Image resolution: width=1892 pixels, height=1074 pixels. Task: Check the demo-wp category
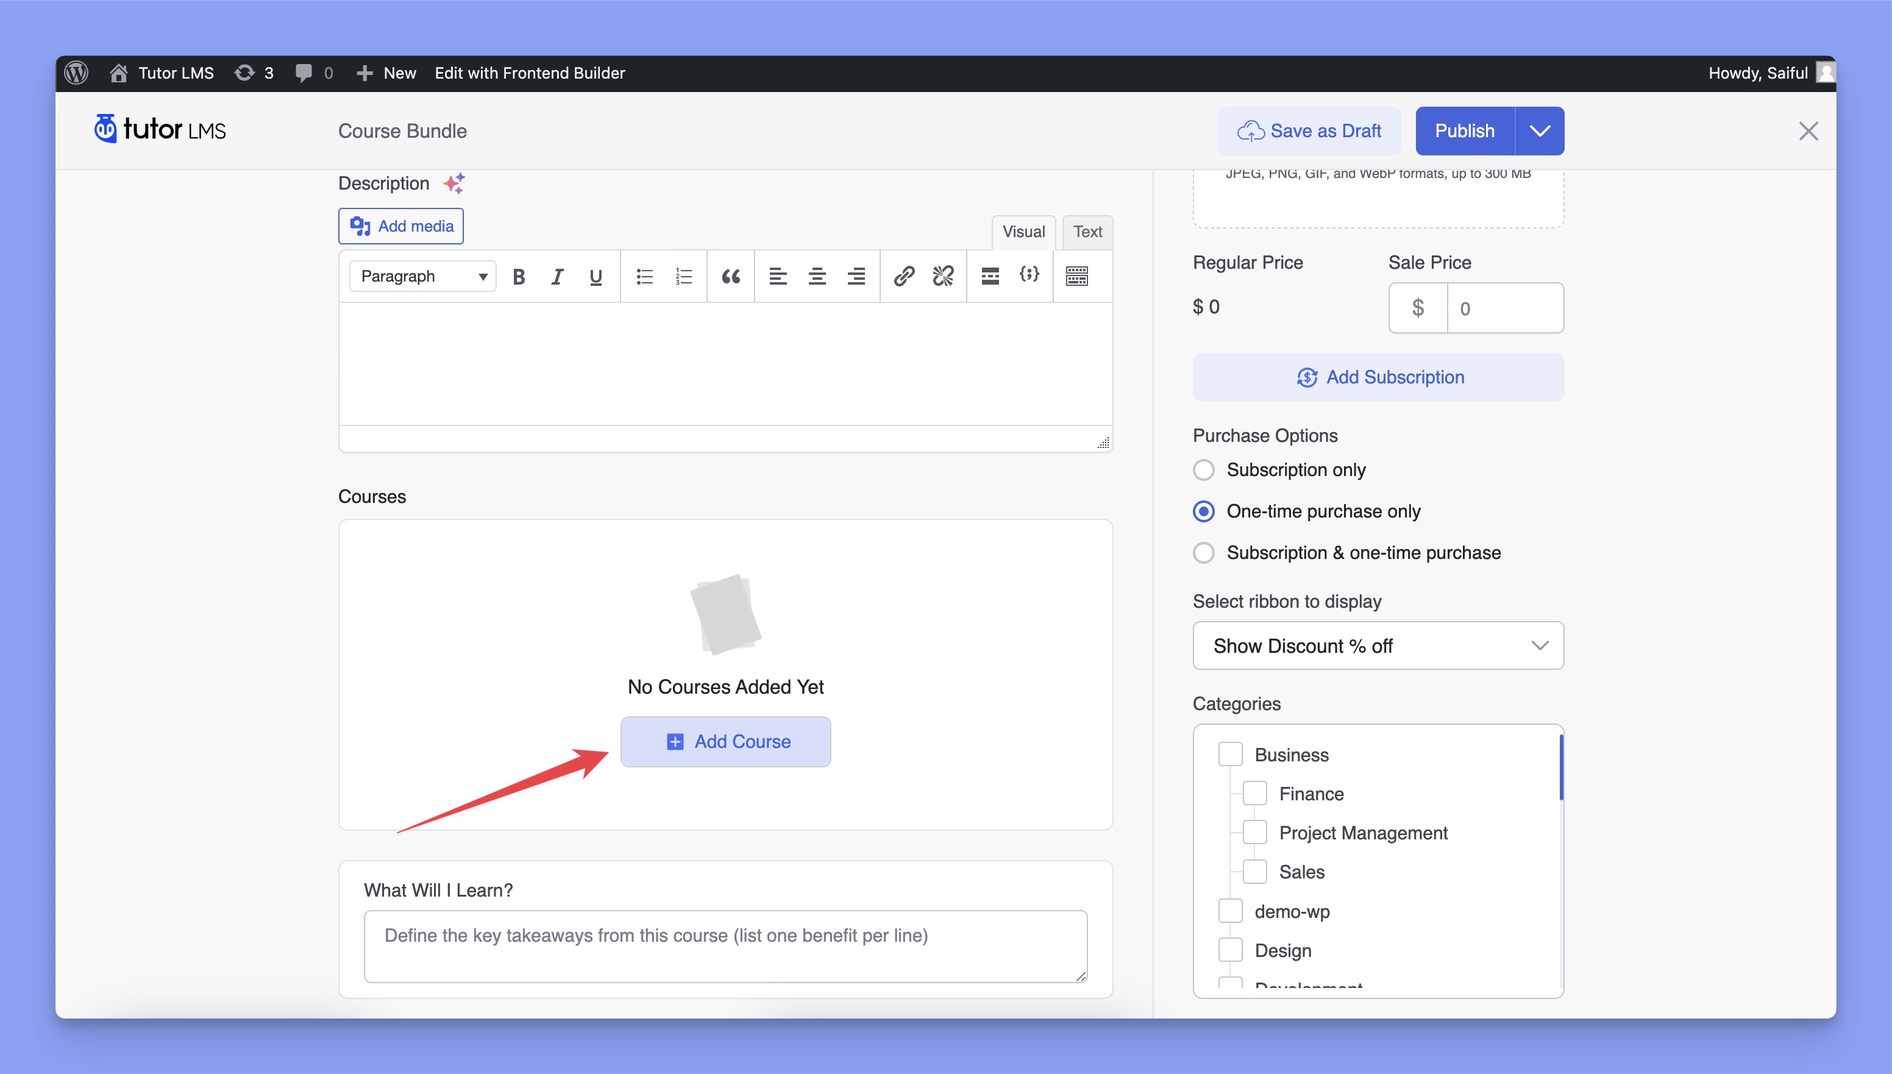point(1231,911)
